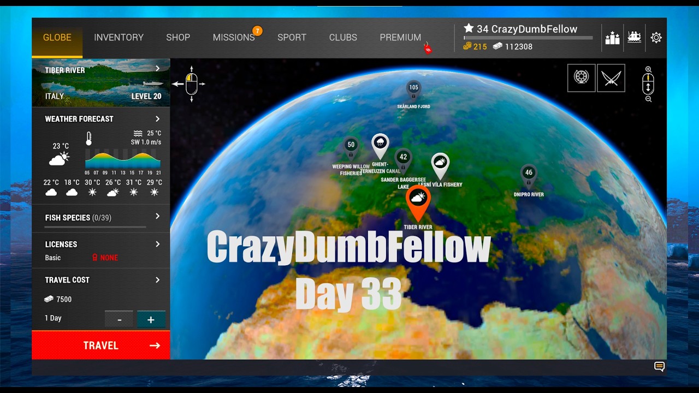Screen dimensions: 699x393
Task: Click the WEATHER FORECAST heading
Action: 79,119
